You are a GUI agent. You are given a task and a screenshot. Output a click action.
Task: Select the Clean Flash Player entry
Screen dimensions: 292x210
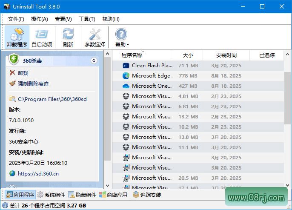[152, 66]
